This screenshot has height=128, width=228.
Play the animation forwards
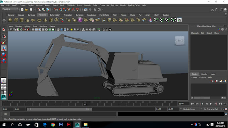click(x=211, y=104)
